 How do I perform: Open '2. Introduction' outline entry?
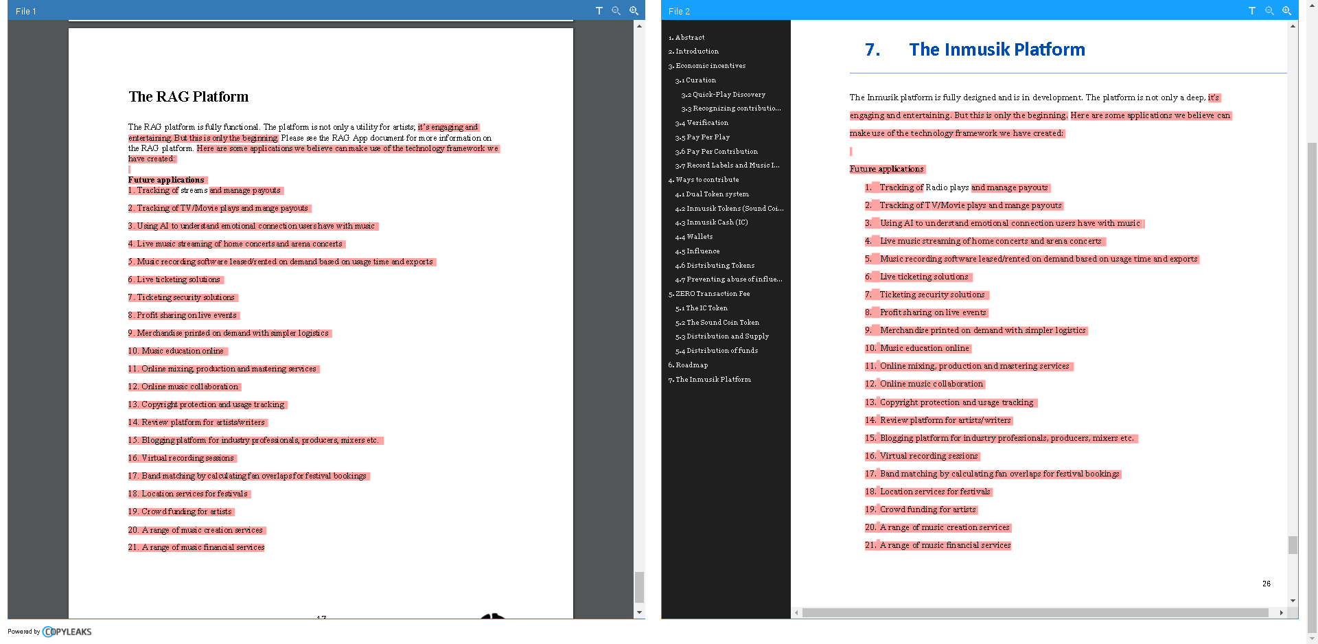[693, 51]
